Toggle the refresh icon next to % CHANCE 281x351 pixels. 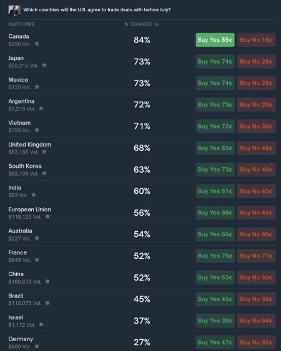157,24
